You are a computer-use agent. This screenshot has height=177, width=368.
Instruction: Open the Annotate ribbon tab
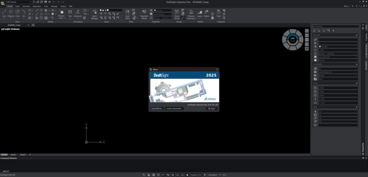26,6
